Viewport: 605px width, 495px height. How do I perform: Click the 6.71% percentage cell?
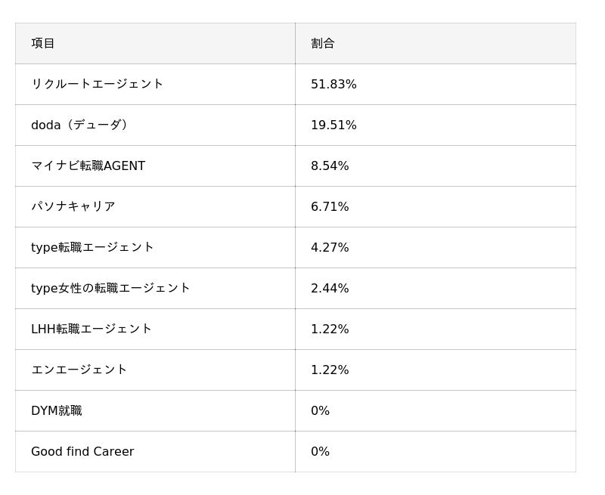[330, 206]
